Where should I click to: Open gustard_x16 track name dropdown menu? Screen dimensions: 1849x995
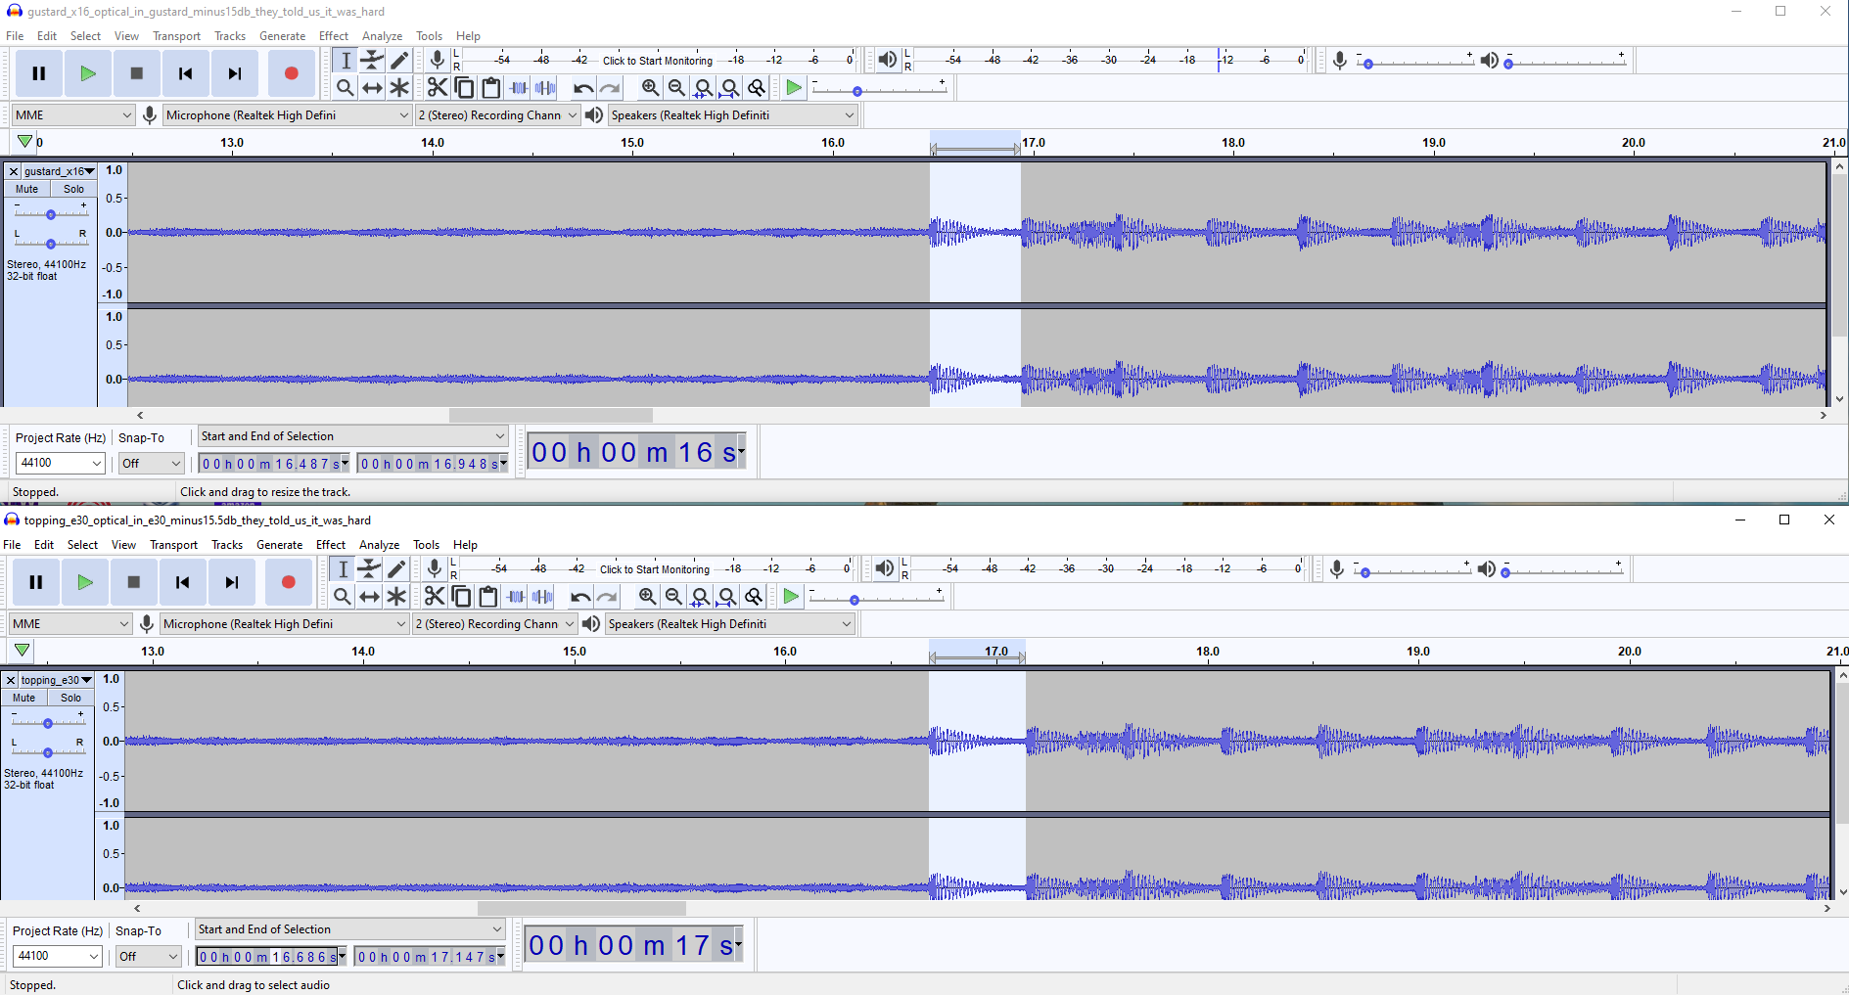pos(60,171)
